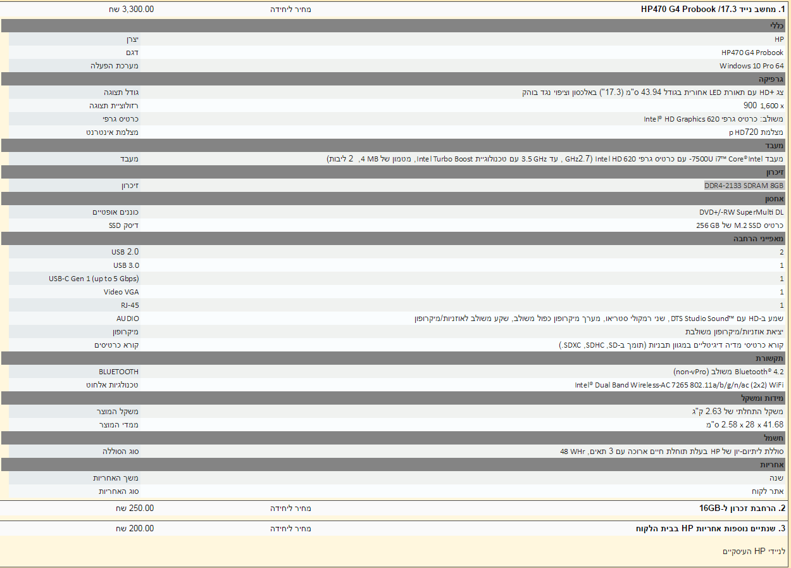The image size is (791, 568).
Task: Select the price '250.00 שח'
Action: pyautogui.click(x=134, y=508)
